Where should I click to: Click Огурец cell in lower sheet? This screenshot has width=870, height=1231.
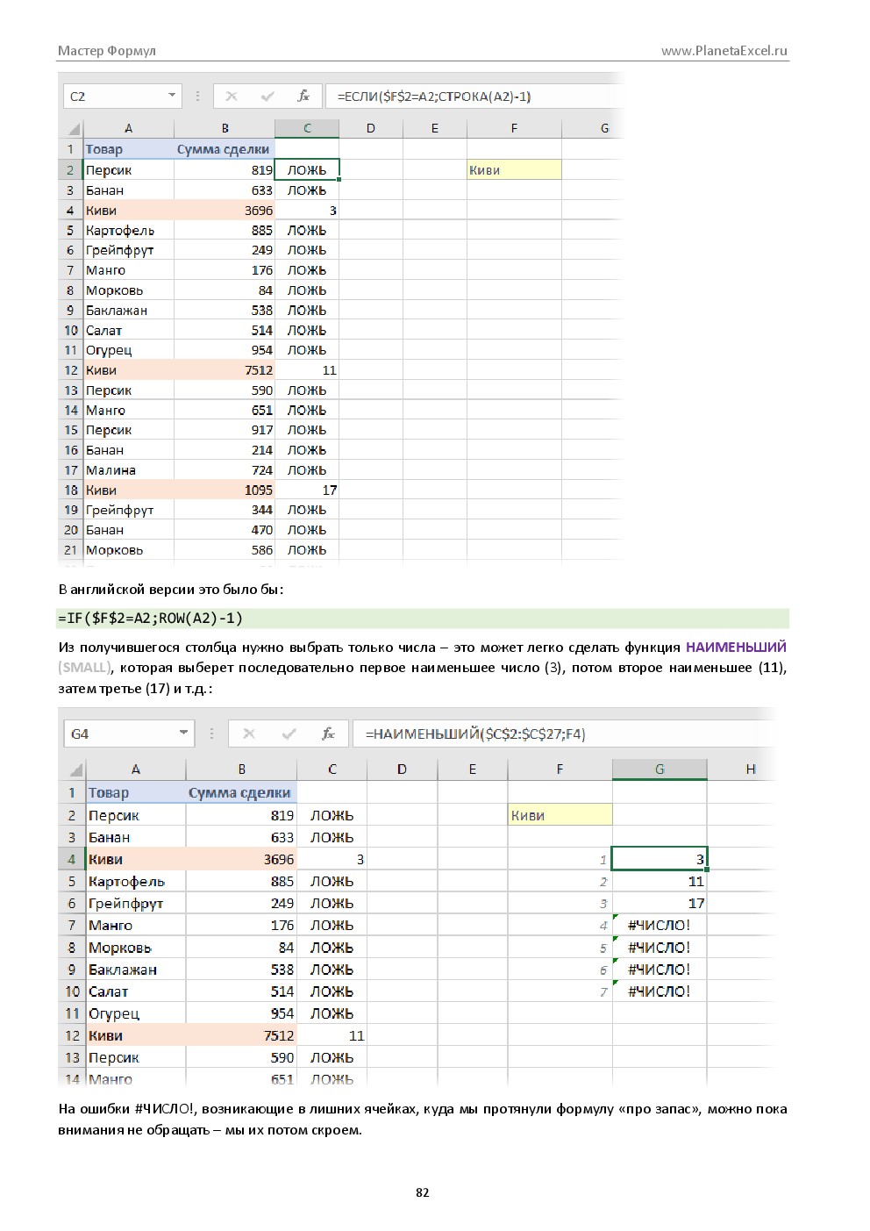click(135, 1013)
